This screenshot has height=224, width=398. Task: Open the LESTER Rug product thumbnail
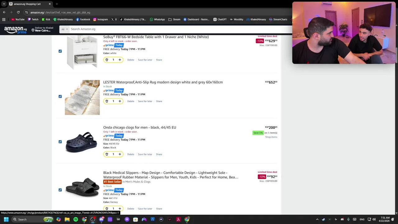pos(82,97)
